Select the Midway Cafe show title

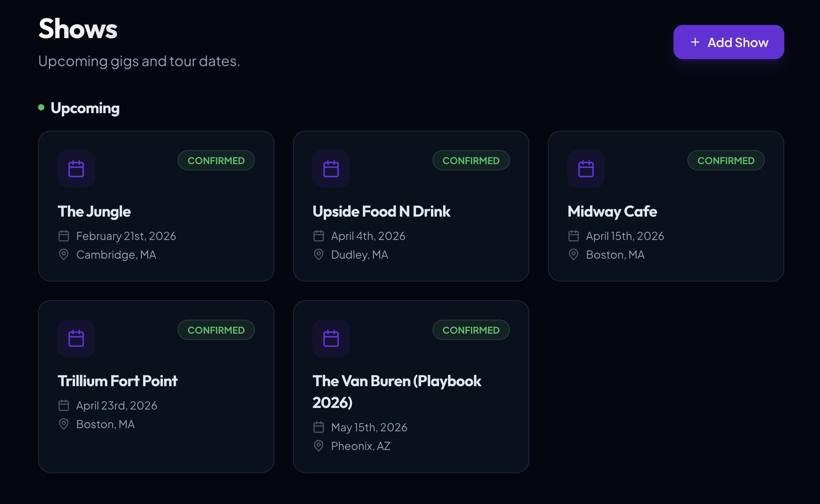click(612, 211)
